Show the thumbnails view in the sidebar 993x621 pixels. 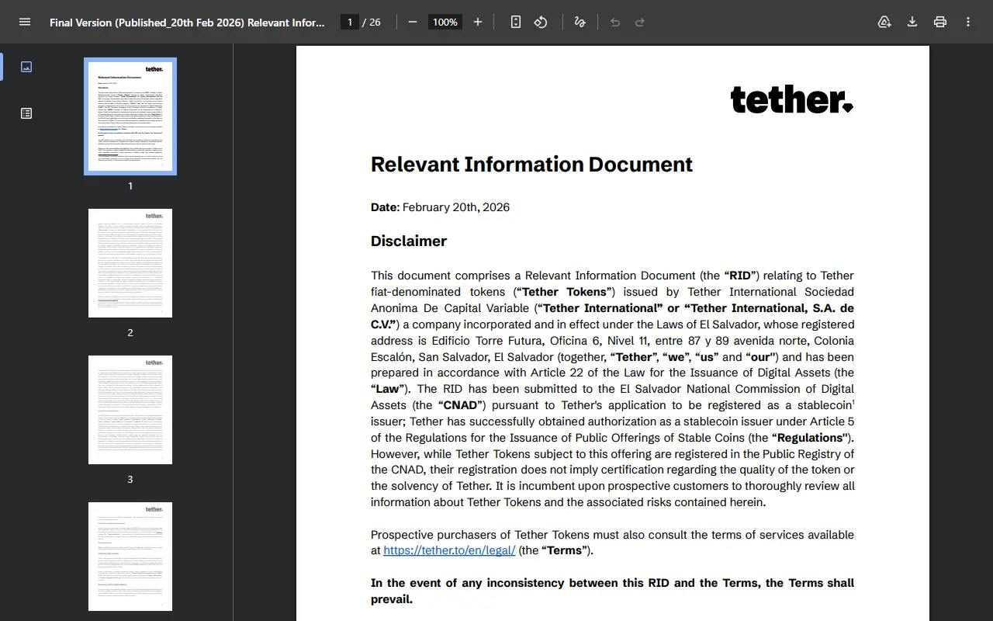pos(26,67)
